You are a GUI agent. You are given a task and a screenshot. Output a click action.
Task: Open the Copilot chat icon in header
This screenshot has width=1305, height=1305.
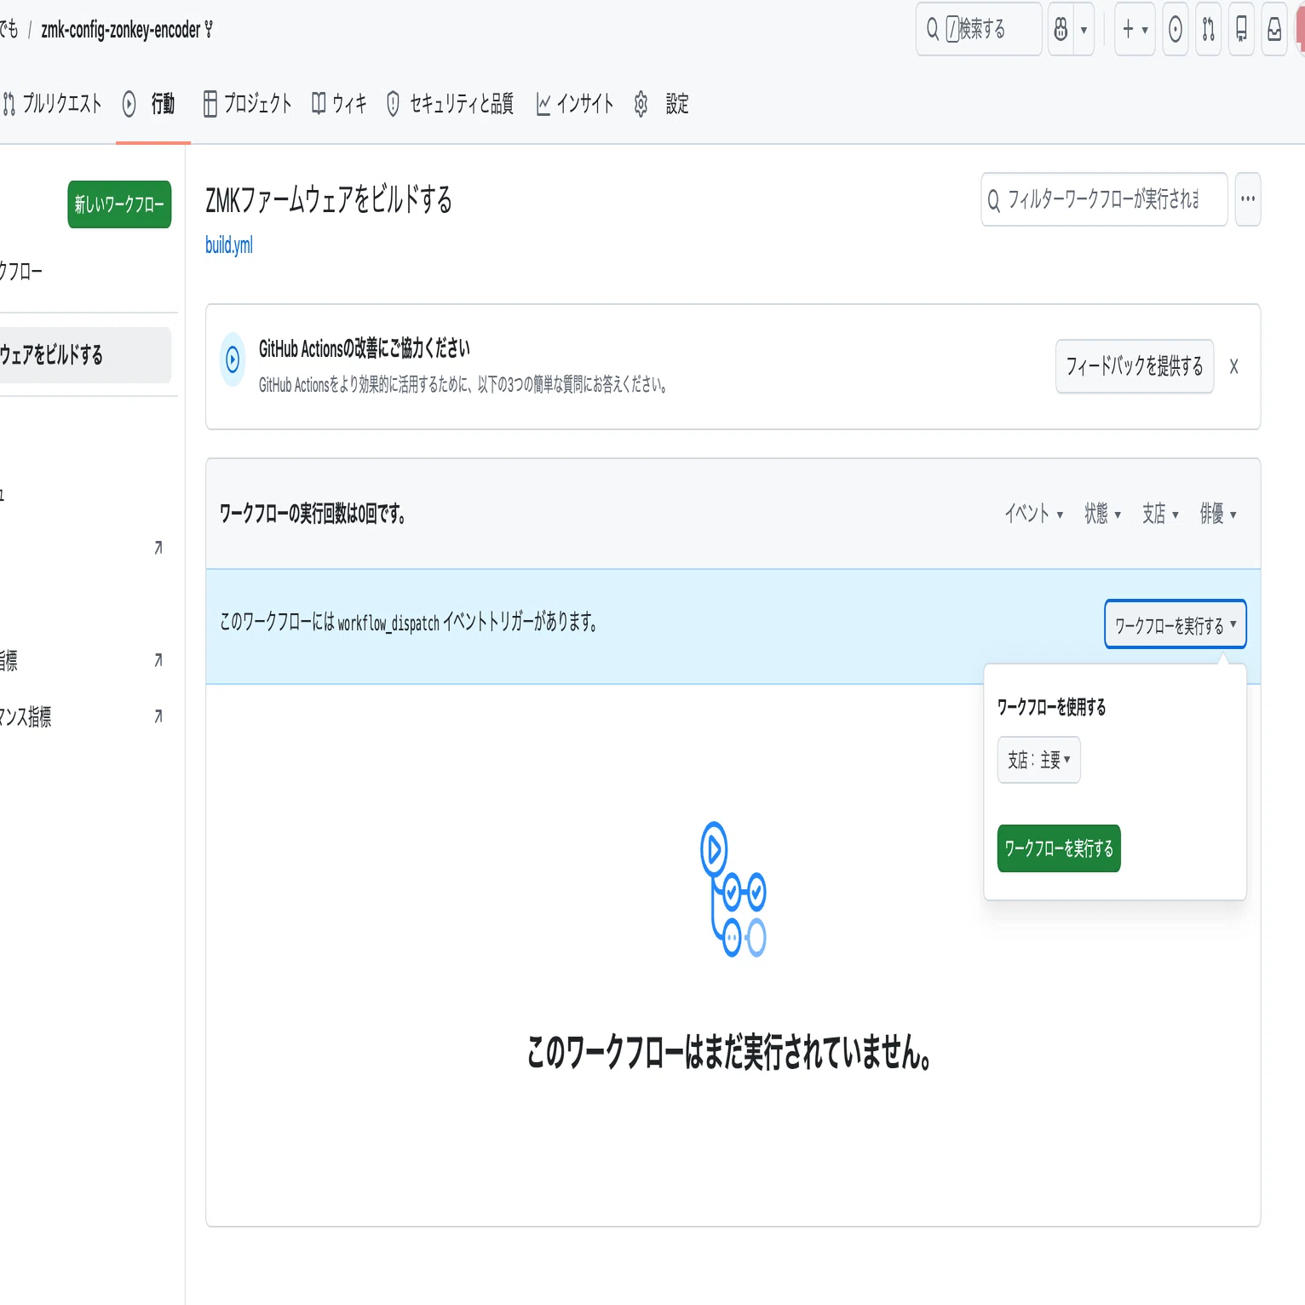tap(1061, 30)
